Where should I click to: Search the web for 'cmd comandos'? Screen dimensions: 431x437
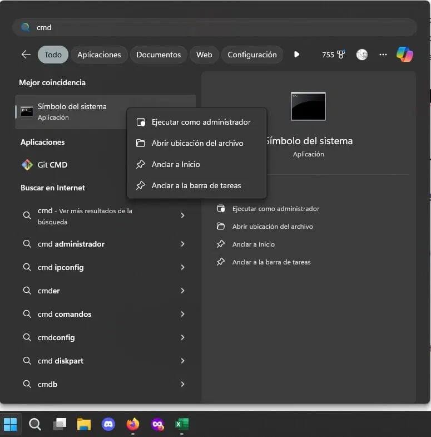pyautogui.click(x=105, y=314)
